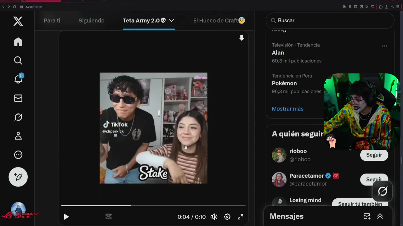
Task: Click the send arrow icon in the browser toolbar
Action: (x=367, y=7)
